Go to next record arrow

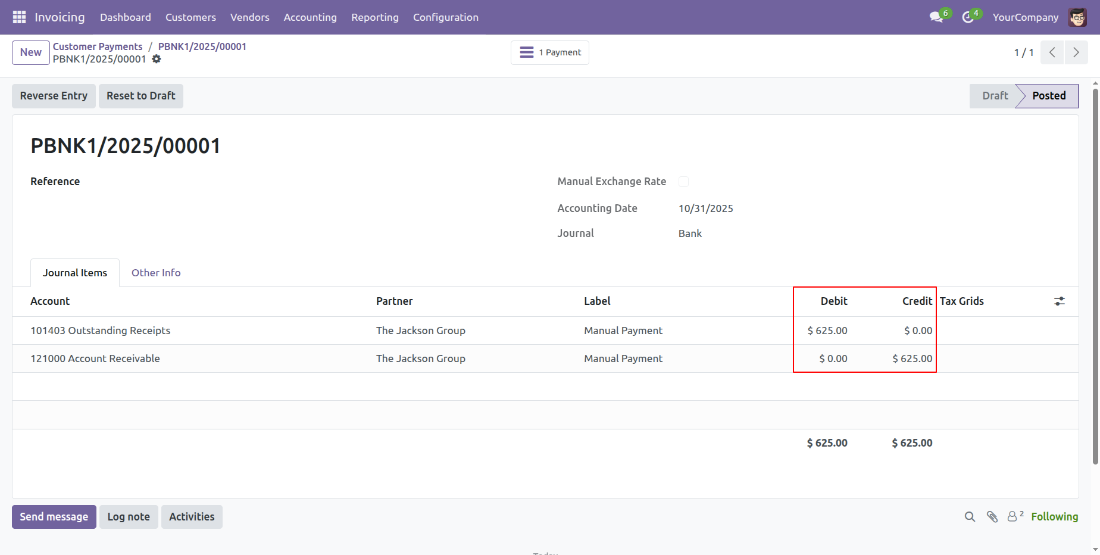click(x=1076, y=52)
